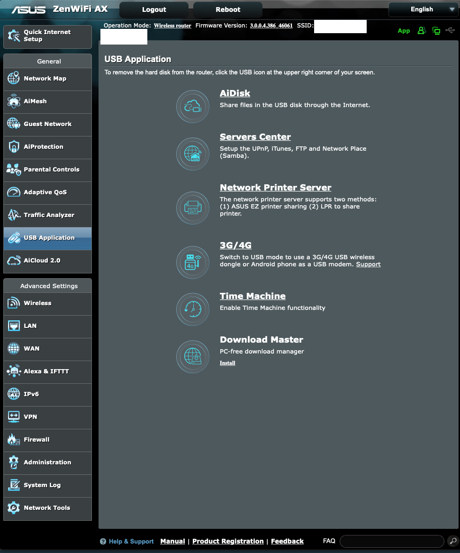Viewport: 460px width, 553px height.
Task: Click the 3G/4G dongle icon
Action: [193, 263]
